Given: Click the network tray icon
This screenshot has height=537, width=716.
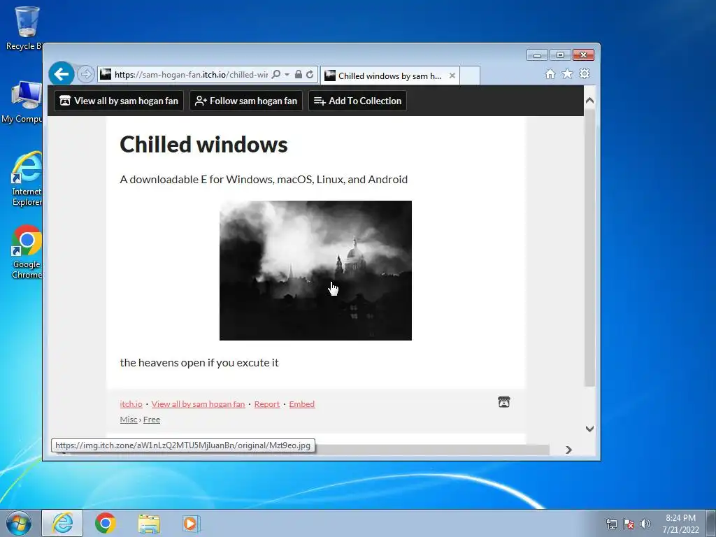Looking at the screenshot, I should (x=611, y=524).
